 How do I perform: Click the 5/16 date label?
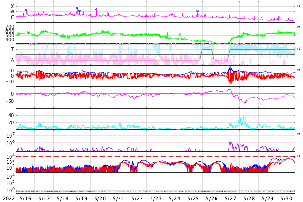tap(25, 199)
